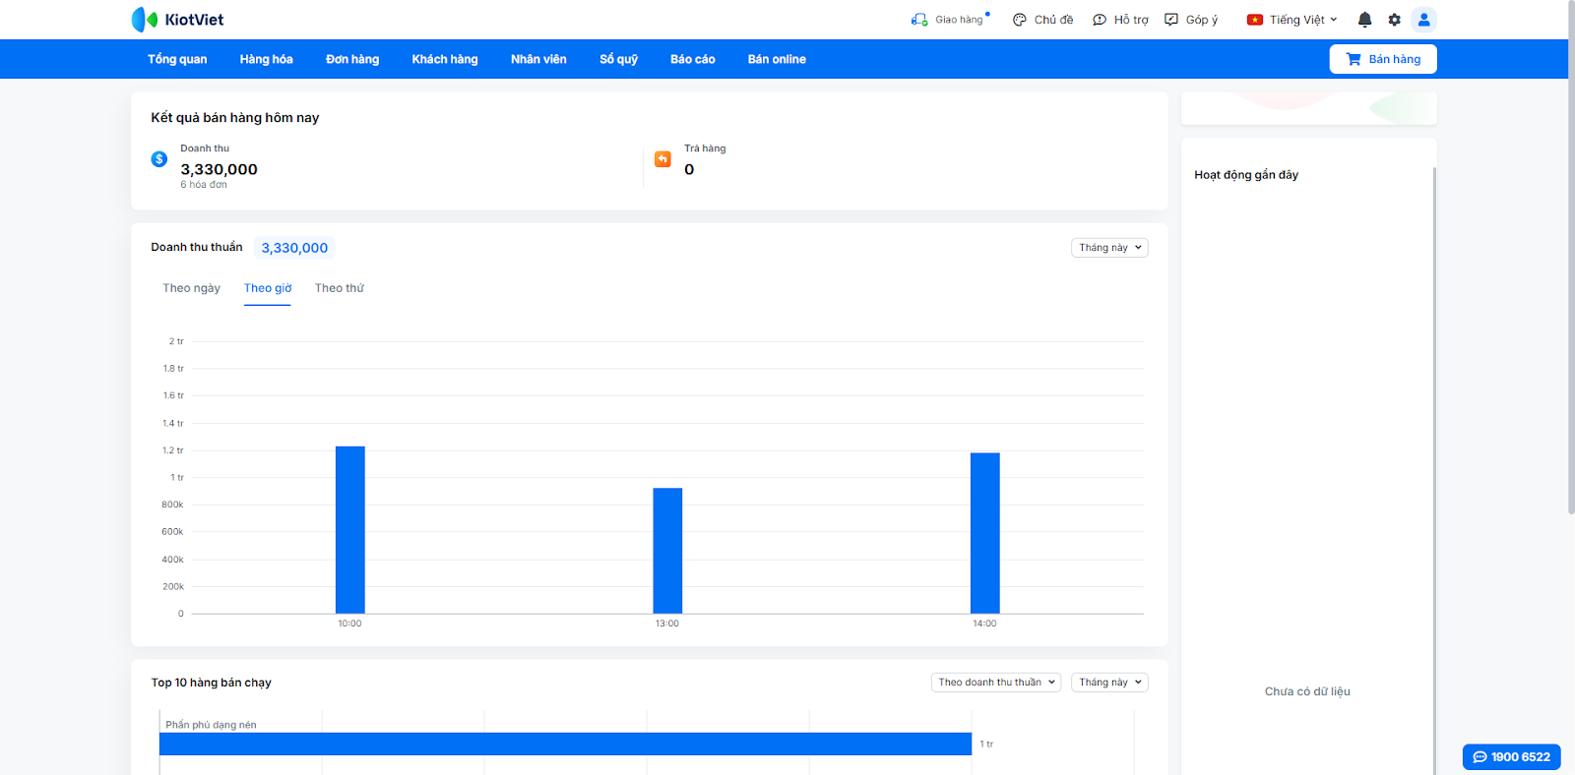
Task: Click the orange Trả hàng return icon
Action: click(x=662, y=158)
